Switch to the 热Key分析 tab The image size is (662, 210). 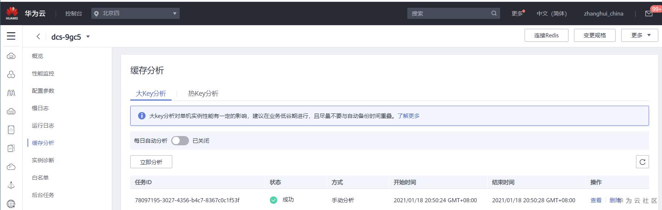coord(203,94)
